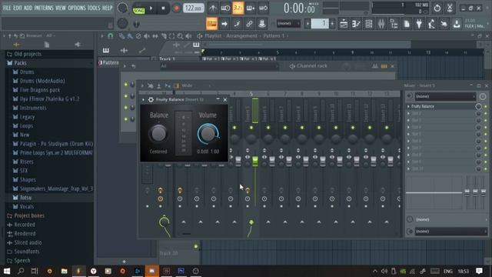Image resolution: width=492 pixels, height=277 pixels.
Task: Increase pattern number with plus stepper
Action: click(x=332, y=24)
